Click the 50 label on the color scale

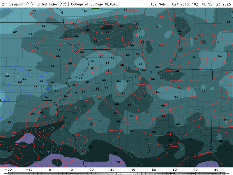[x=154, y=170]
